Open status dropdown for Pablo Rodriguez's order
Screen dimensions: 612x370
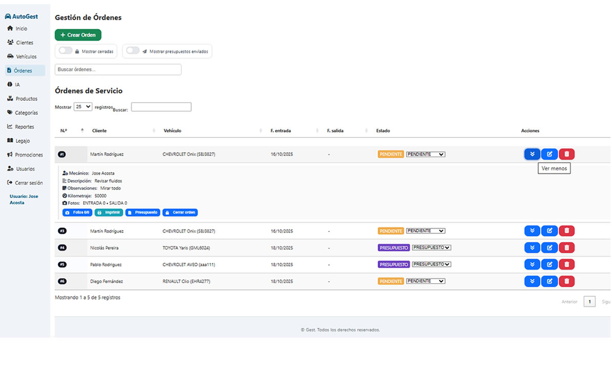[431, 264]
